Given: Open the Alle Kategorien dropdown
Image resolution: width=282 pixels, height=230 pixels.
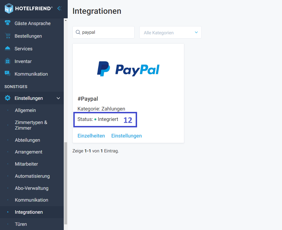Looking at the screenshot, I should [x=170, y=32].
